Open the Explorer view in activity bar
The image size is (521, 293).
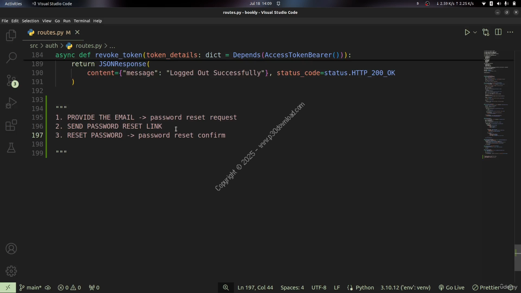click(x=11, y=35)
